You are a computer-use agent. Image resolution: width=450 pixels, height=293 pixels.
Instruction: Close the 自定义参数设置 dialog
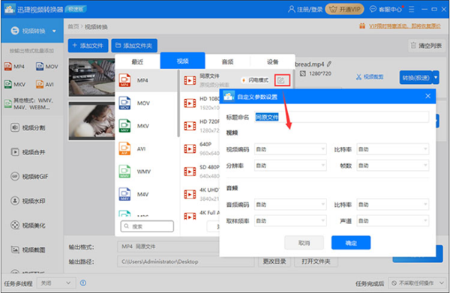[x=428, y=96]
